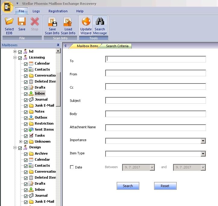
Task: Click into the Body field
Action: [156, 114]
